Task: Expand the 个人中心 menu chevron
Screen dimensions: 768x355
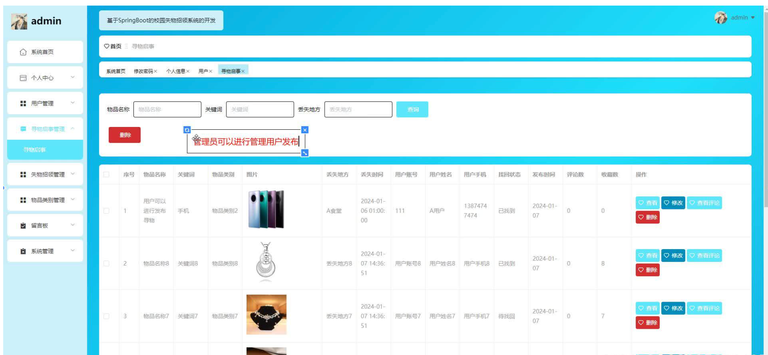Action: coord(72,77)
